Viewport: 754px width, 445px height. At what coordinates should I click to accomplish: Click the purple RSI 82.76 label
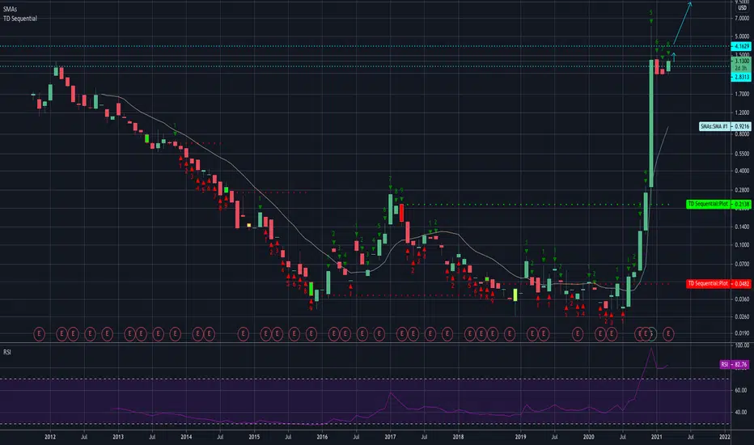(735, 365)
